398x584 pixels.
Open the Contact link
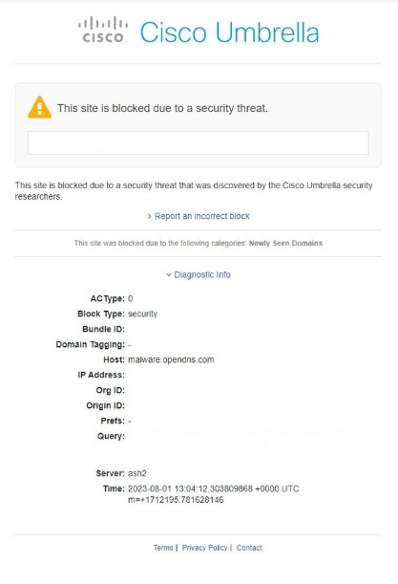click(x=249, y=548)
